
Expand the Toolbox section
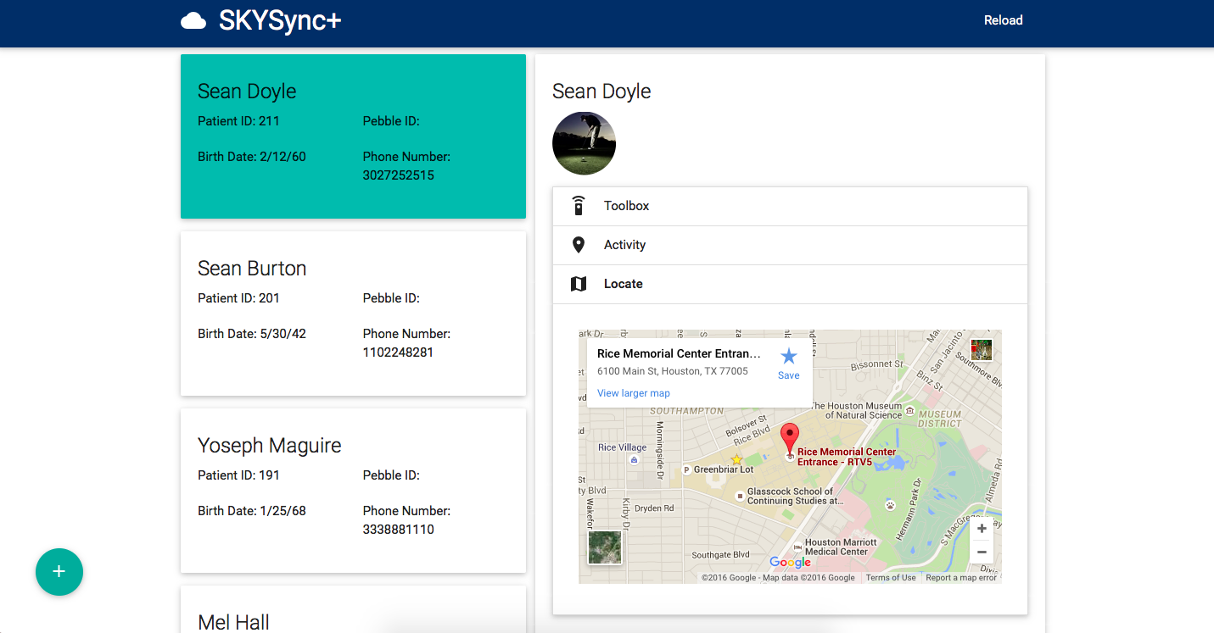pos(790,206)
